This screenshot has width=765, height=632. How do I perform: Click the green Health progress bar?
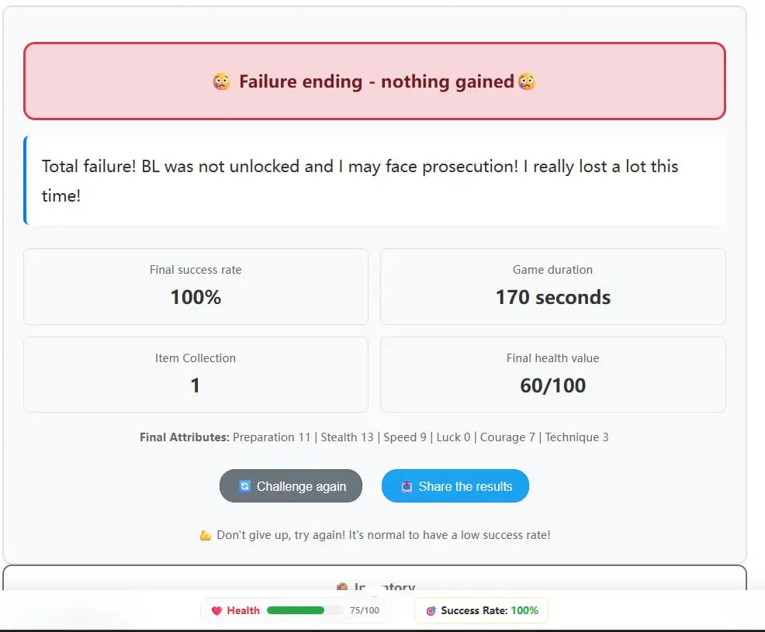tap(296, 610)
